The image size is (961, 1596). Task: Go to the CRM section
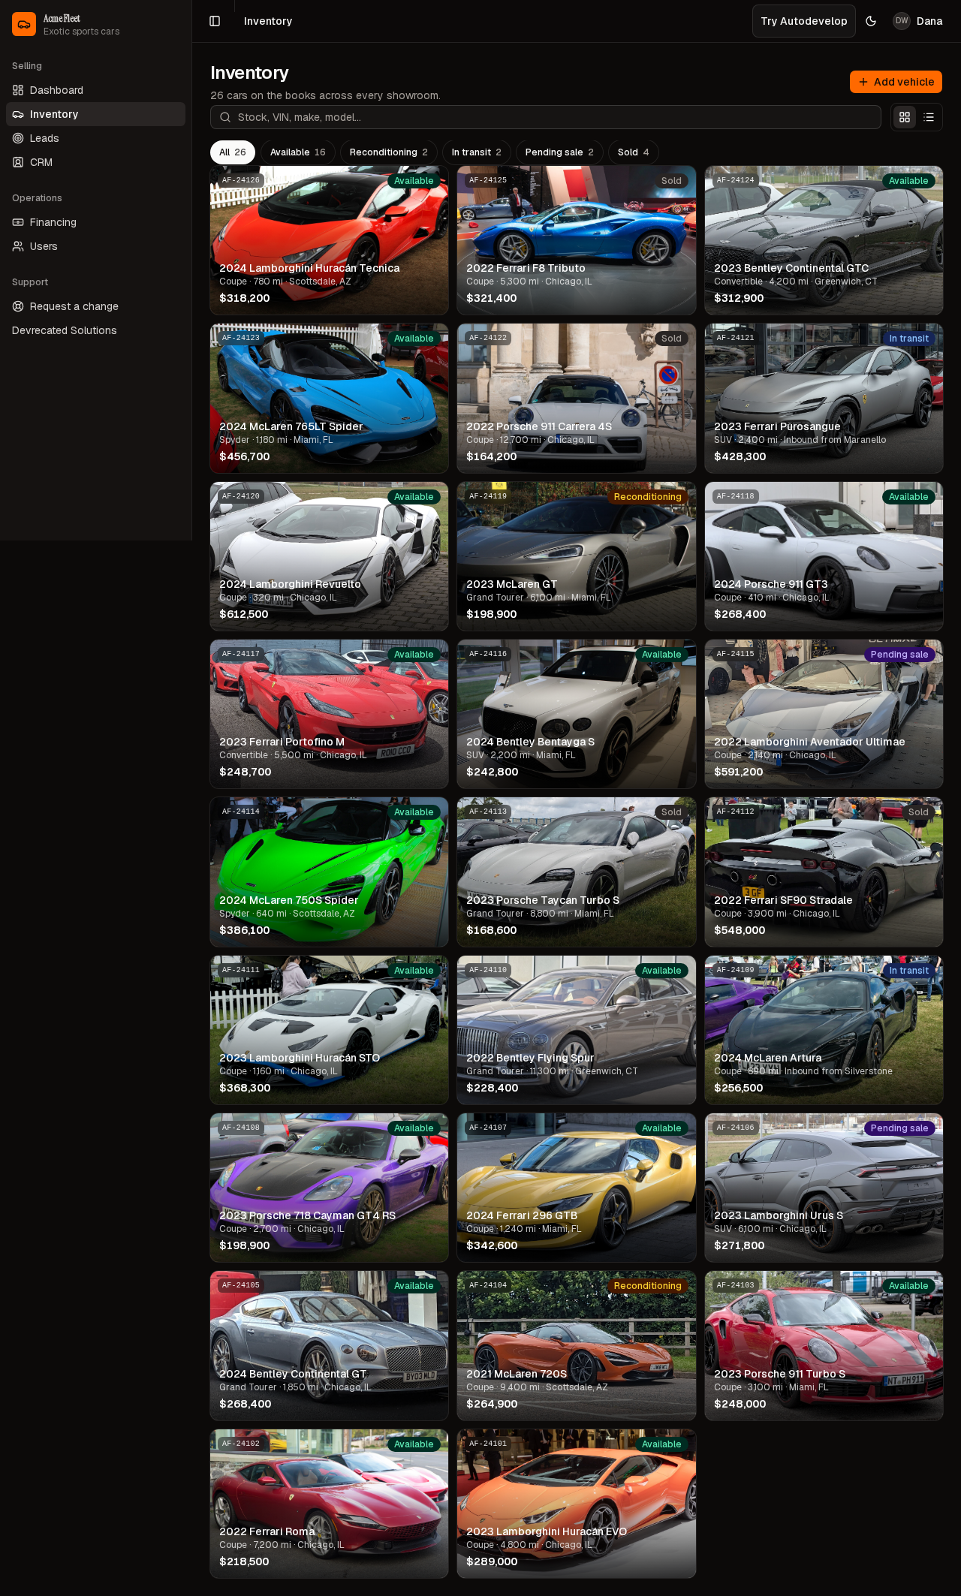[x=95, y=162]
